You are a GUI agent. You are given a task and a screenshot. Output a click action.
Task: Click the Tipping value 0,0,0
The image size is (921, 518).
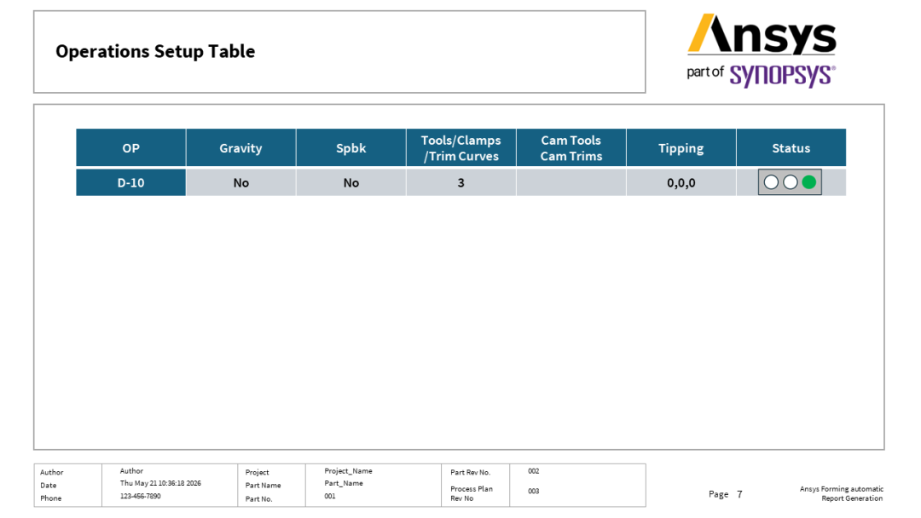pyautogui.click(x=681, y=182)
